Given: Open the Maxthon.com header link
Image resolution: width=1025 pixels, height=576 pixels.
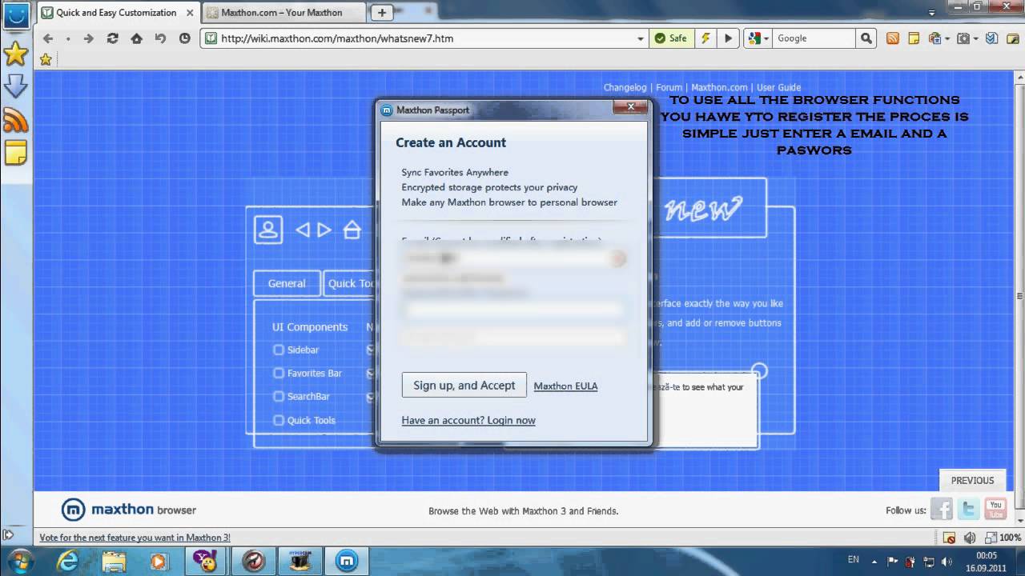Looking at the screenshot, I should click(719, 87).
